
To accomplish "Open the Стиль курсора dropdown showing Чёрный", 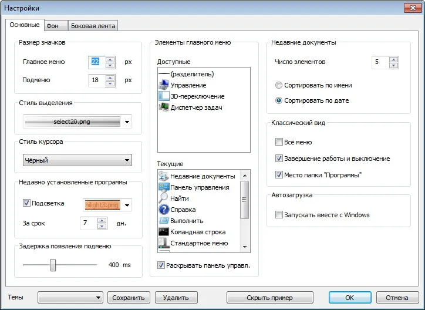I will pyautogui.click(x=77, y=160).
